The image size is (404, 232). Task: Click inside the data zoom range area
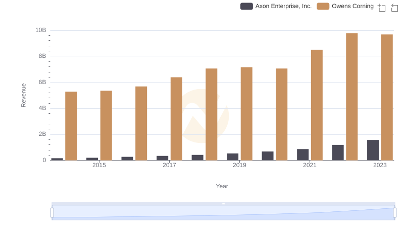(223, 213)
